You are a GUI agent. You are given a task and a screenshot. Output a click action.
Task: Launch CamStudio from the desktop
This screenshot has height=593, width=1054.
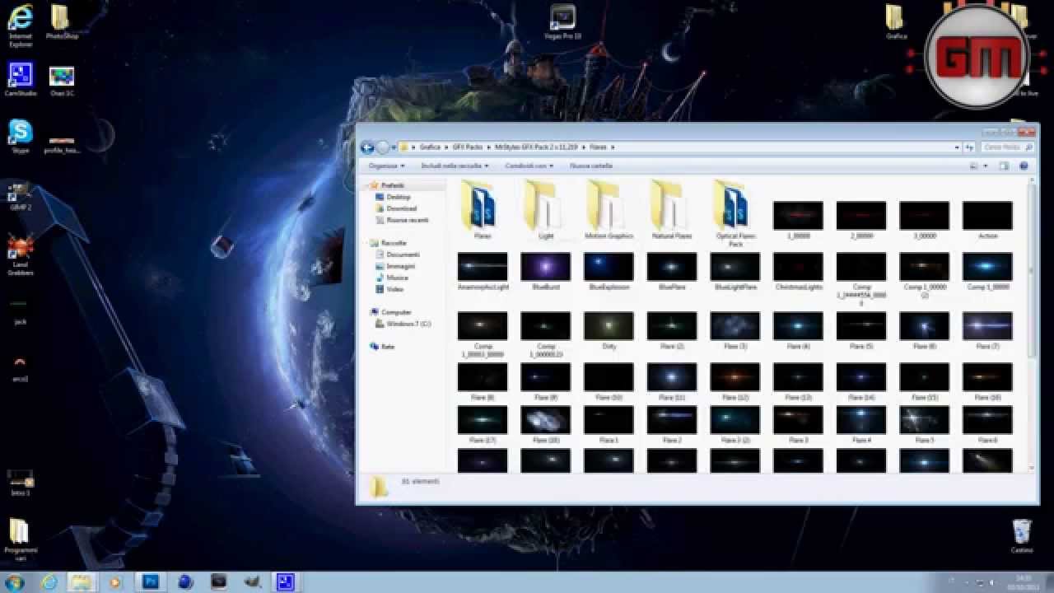coord(20,80)
